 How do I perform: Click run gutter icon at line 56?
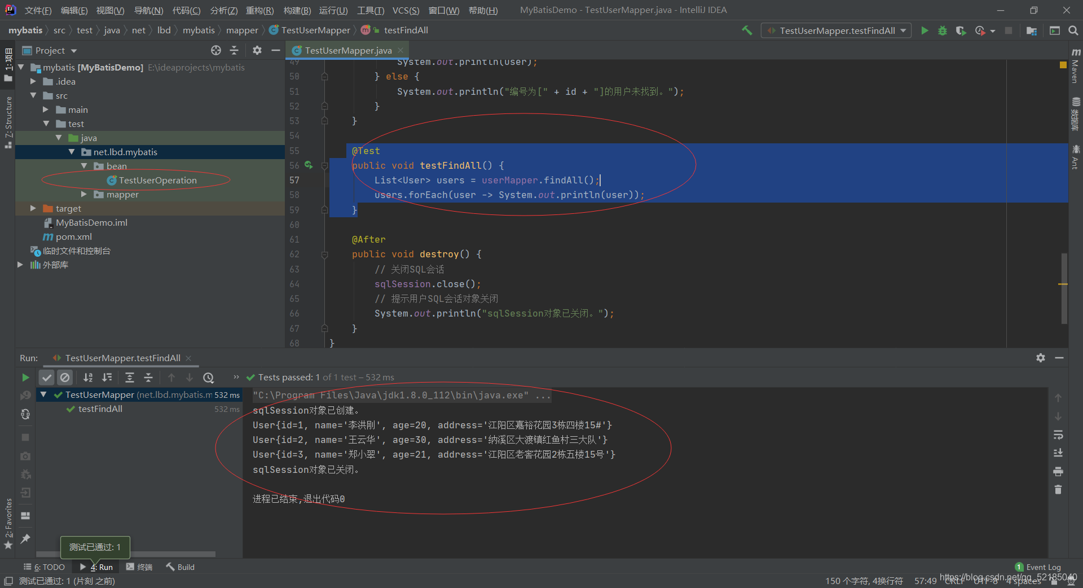tap(309, 165)
